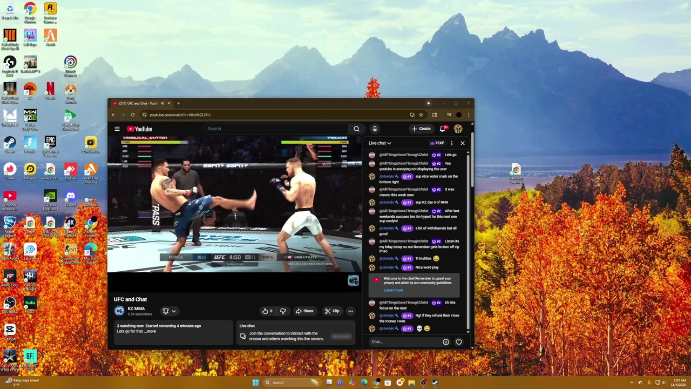Go back with the browser back arrow
691x389 pixels.
(113, 115)
